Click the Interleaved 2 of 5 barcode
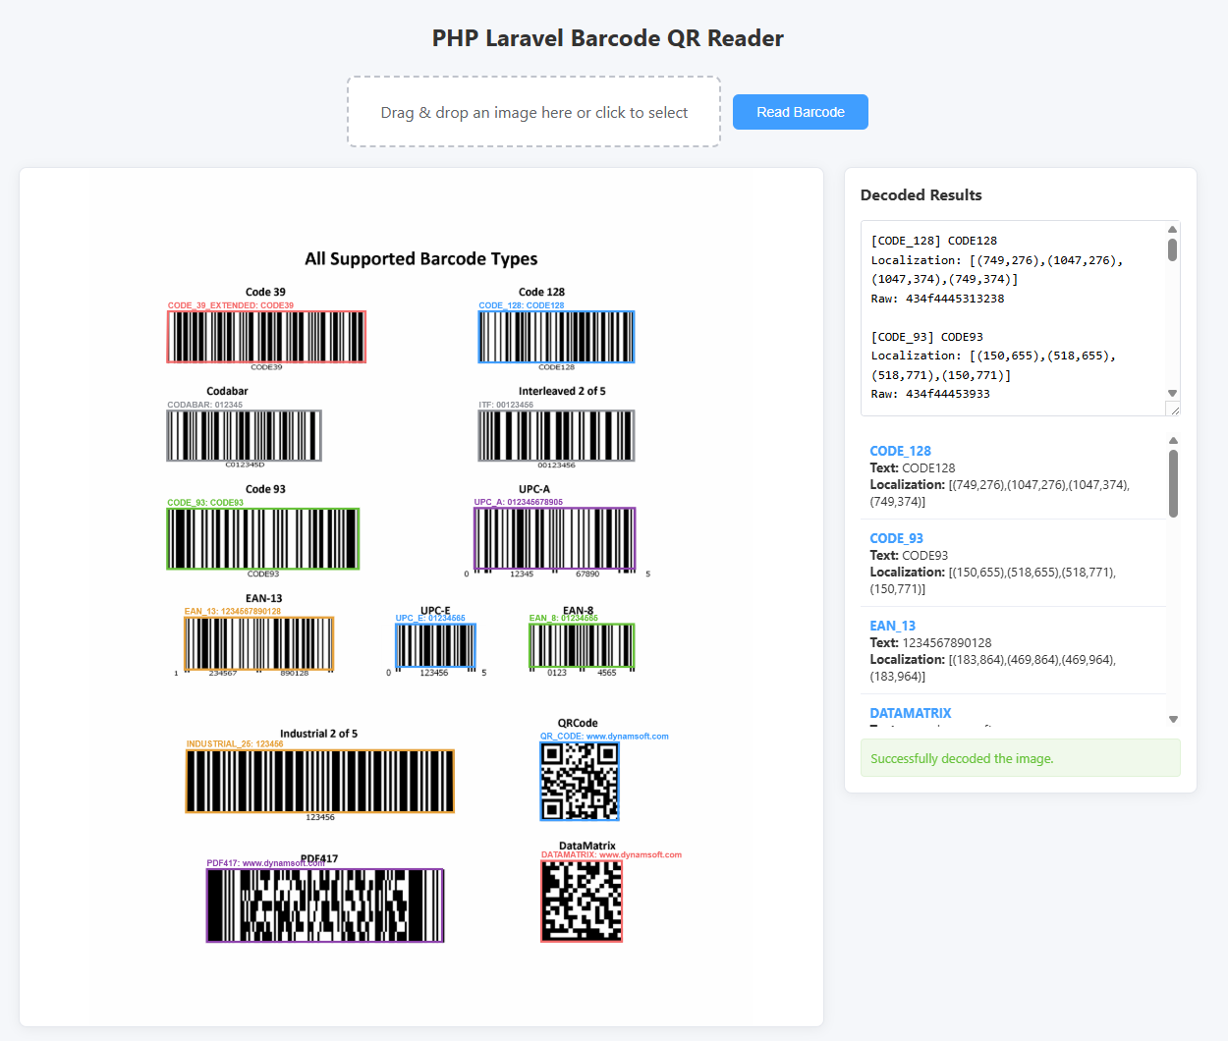Image resolution: width=1228 pixels, height=1041 pixels. [x=556, y=435]
